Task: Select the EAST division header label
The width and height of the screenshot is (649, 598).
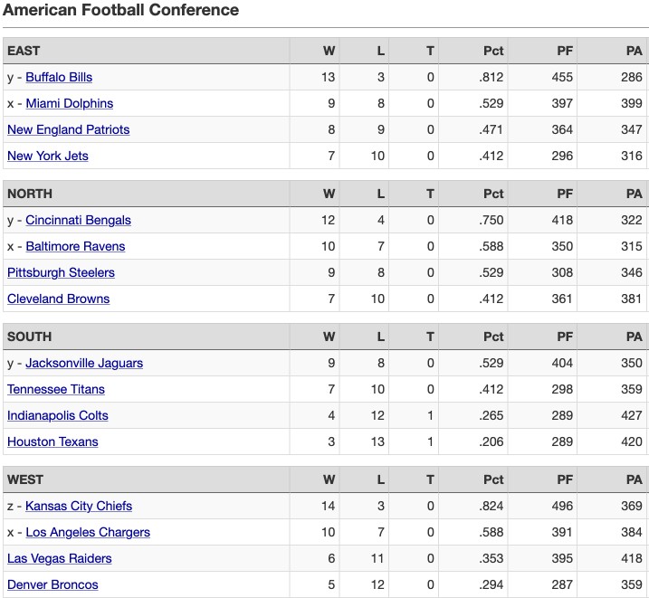Action: (x=24, y=51)
